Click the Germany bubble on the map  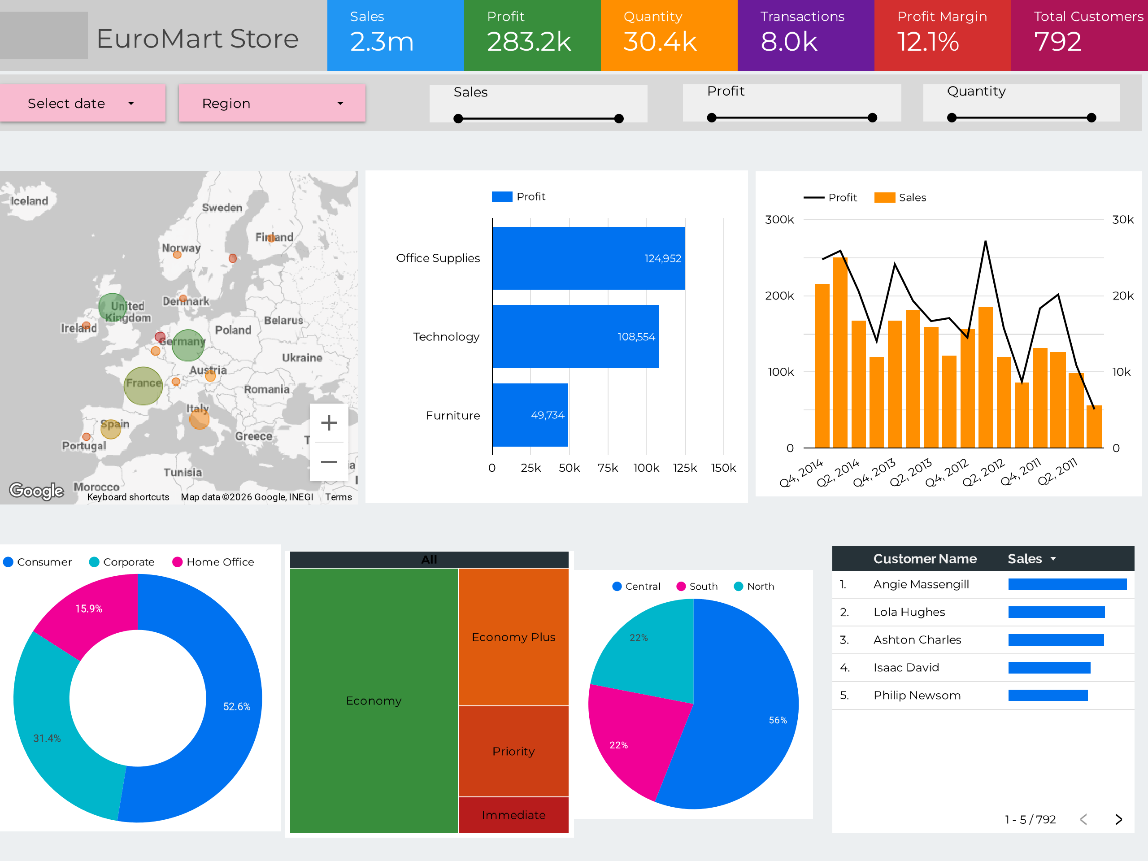[188, 345]
